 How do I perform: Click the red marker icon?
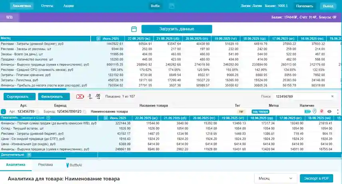click(x=322, y=112)
